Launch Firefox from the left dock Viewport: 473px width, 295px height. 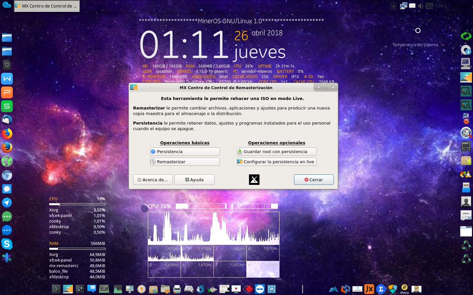click(7, 133)
